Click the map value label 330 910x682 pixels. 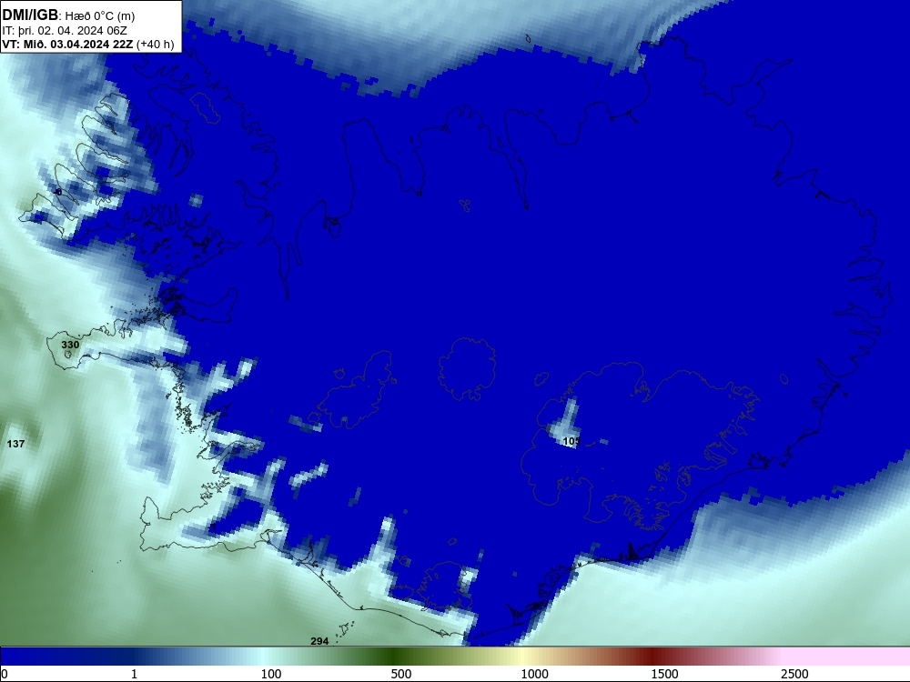pyautogui.click(x=70, y=345)
